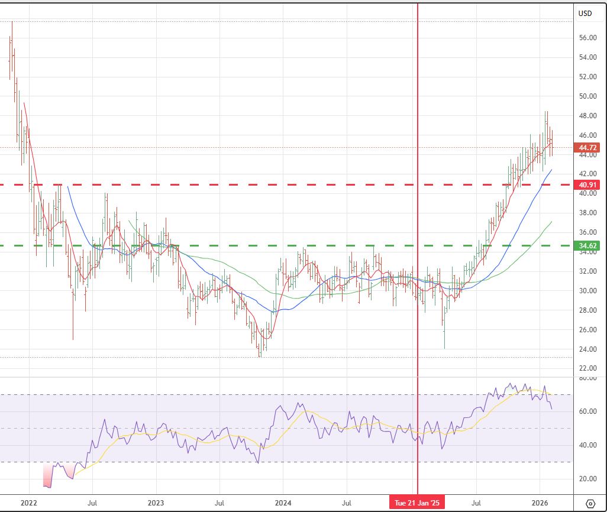The height and width of the screenshot is (512, 607).
Task: Click the 56.00 level on price scale
Action: [x=587, y=38]
